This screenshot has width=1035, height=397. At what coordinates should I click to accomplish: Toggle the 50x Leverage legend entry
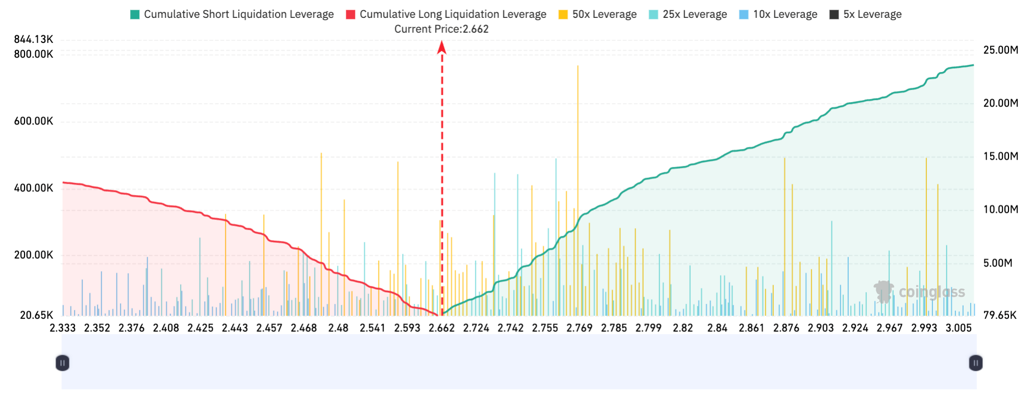click(x=598, y=14)
